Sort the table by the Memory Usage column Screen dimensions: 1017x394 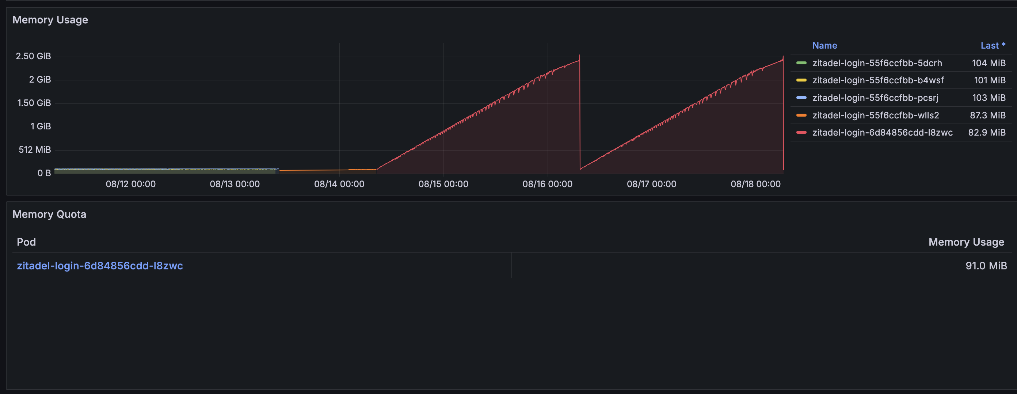[966, 242]
